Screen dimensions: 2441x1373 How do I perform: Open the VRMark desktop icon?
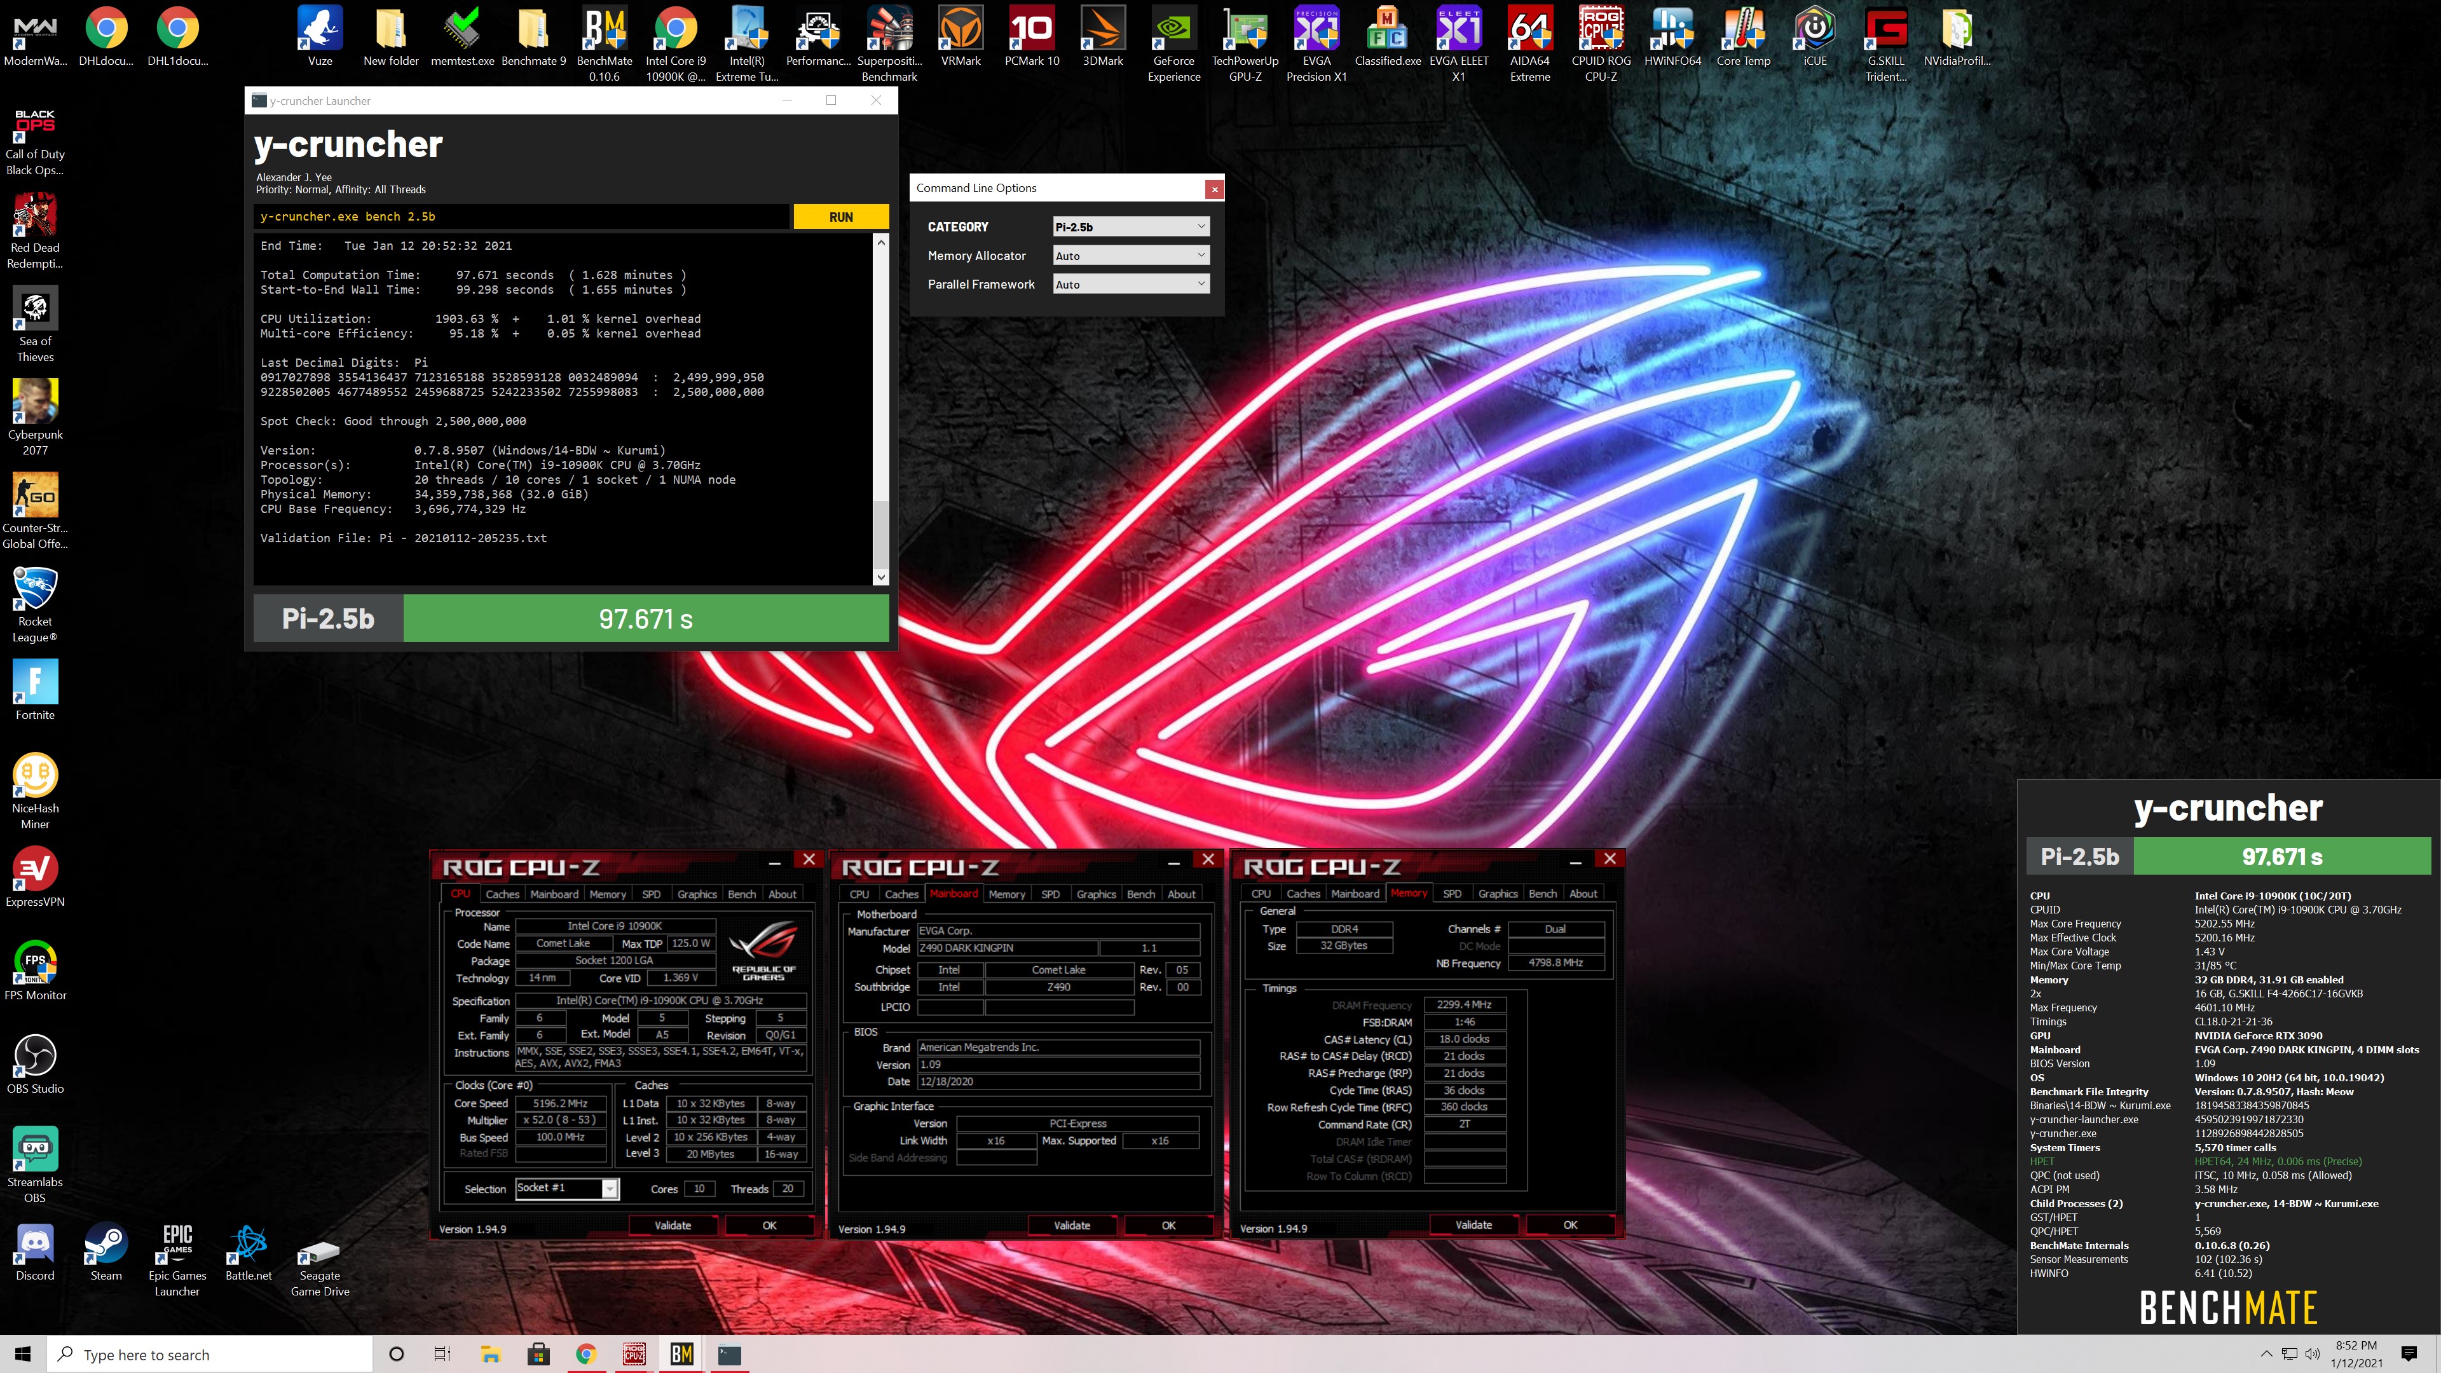point(961,36)
